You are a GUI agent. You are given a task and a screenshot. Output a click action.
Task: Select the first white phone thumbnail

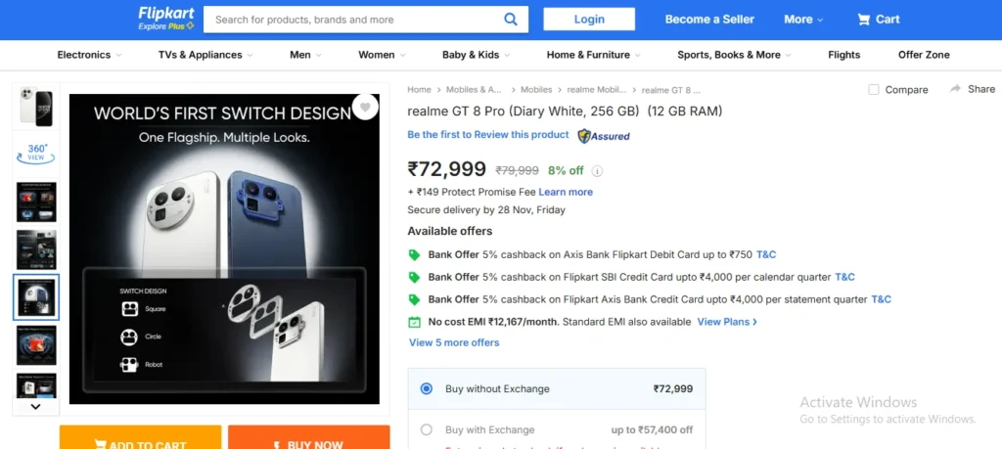click(36, 108)
